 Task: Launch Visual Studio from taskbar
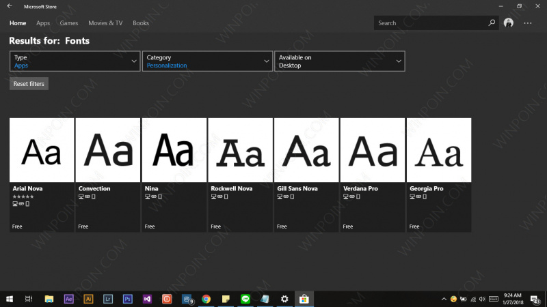click(147, 299)
